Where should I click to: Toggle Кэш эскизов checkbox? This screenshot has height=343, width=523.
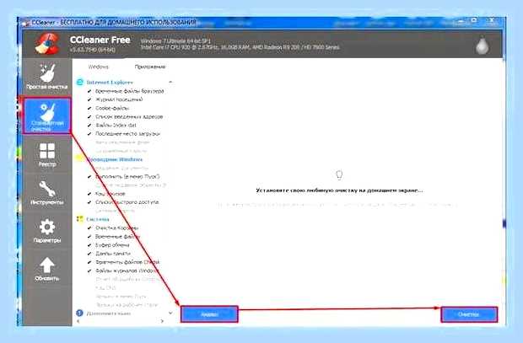(x=89, y=194)
